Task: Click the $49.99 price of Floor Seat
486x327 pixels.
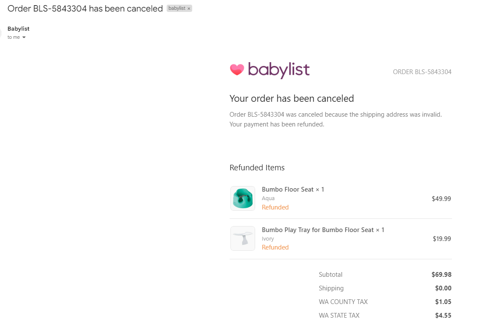Action: [441, 198]
